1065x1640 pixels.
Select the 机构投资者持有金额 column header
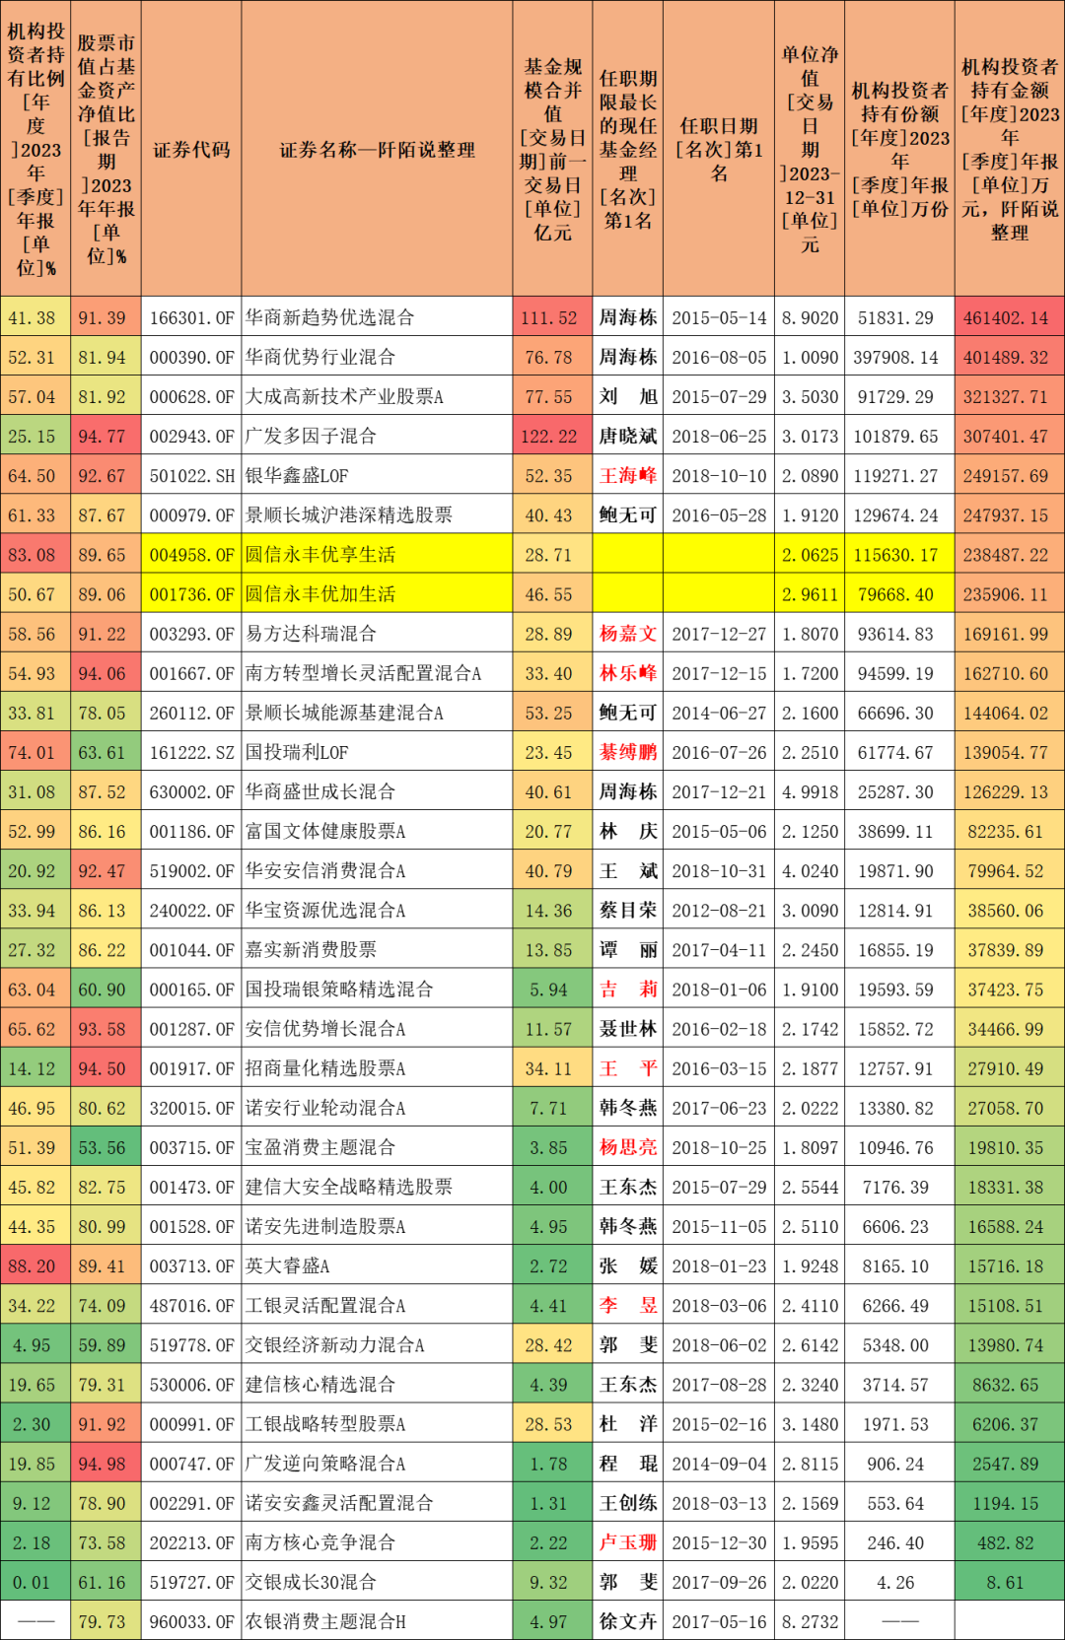point(1010,149)
